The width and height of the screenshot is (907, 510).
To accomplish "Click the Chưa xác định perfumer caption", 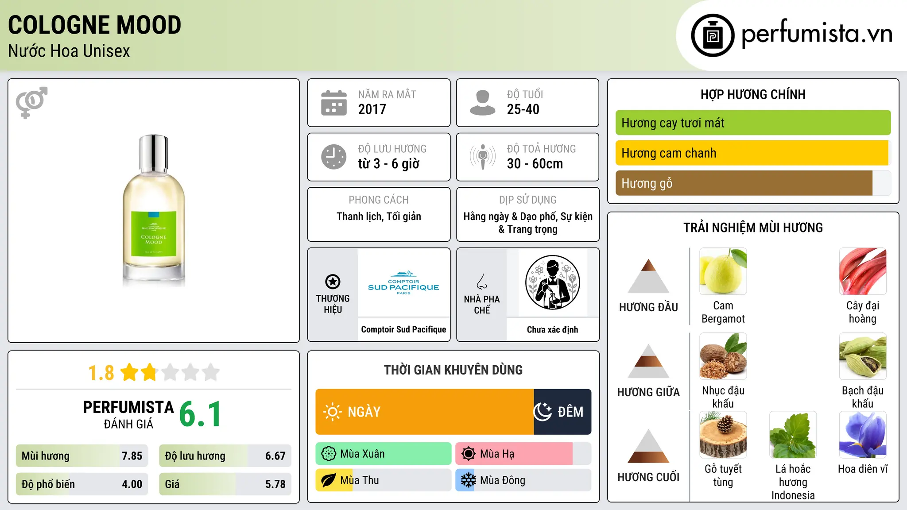I will click(552, 329).
